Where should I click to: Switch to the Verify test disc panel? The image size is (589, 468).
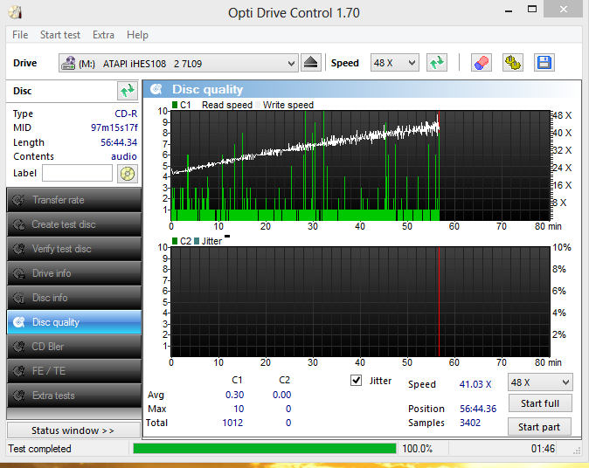pos(74,249)
